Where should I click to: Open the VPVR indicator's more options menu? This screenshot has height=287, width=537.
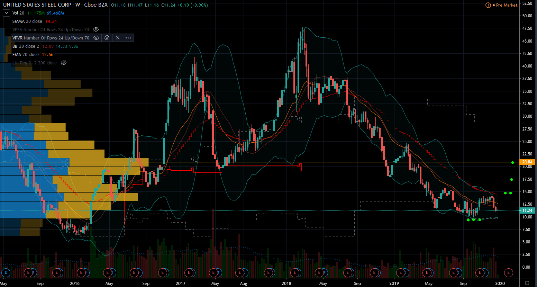(128, 38)
